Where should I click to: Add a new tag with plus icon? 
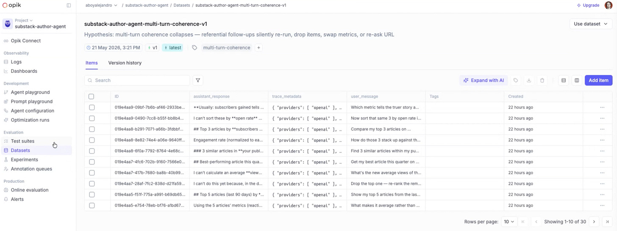[258, 48]
